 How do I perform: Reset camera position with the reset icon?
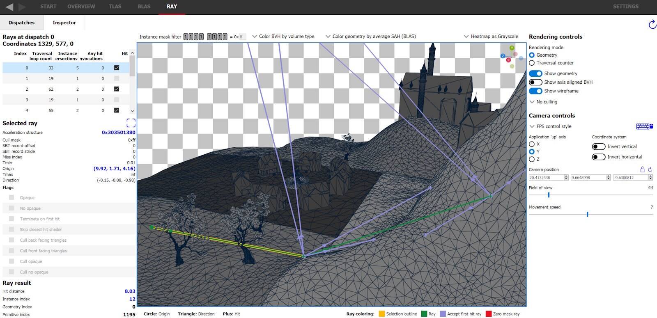[x=650, y=169]
